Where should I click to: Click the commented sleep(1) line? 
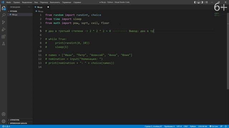tap(57, 47)
